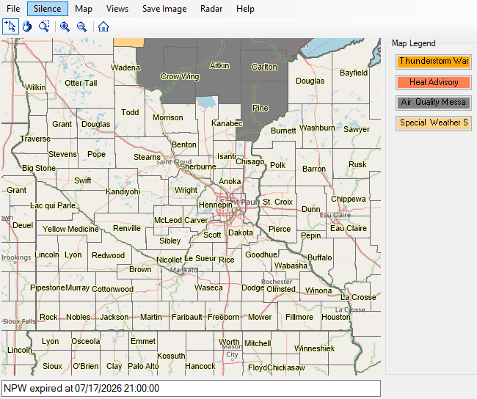
Task: Click the Kossuth county label
Action: (x=171, y=356)
